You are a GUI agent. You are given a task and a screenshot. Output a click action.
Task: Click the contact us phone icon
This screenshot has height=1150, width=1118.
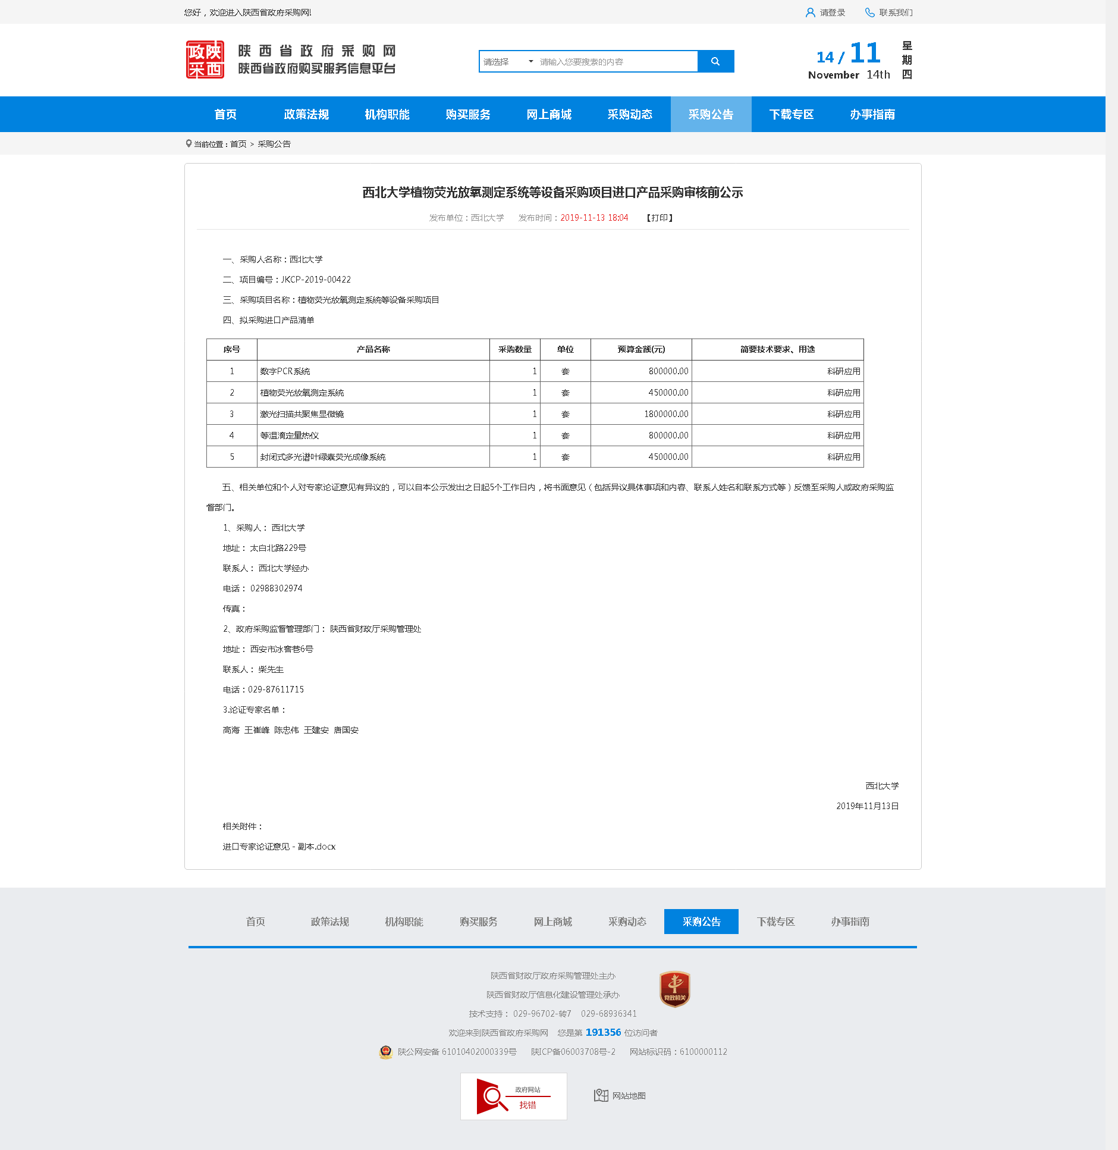tap(870, 12)
